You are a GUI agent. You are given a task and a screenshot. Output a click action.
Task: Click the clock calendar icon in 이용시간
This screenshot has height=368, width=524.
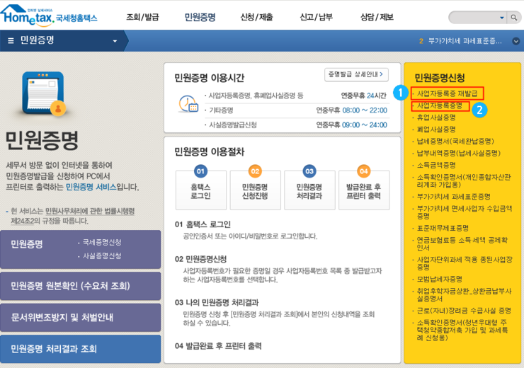click(x=188, y=104)
